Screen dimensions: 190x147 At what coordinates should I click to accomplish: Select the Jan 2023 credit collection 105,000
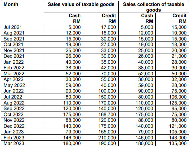[x=178, y=132]
